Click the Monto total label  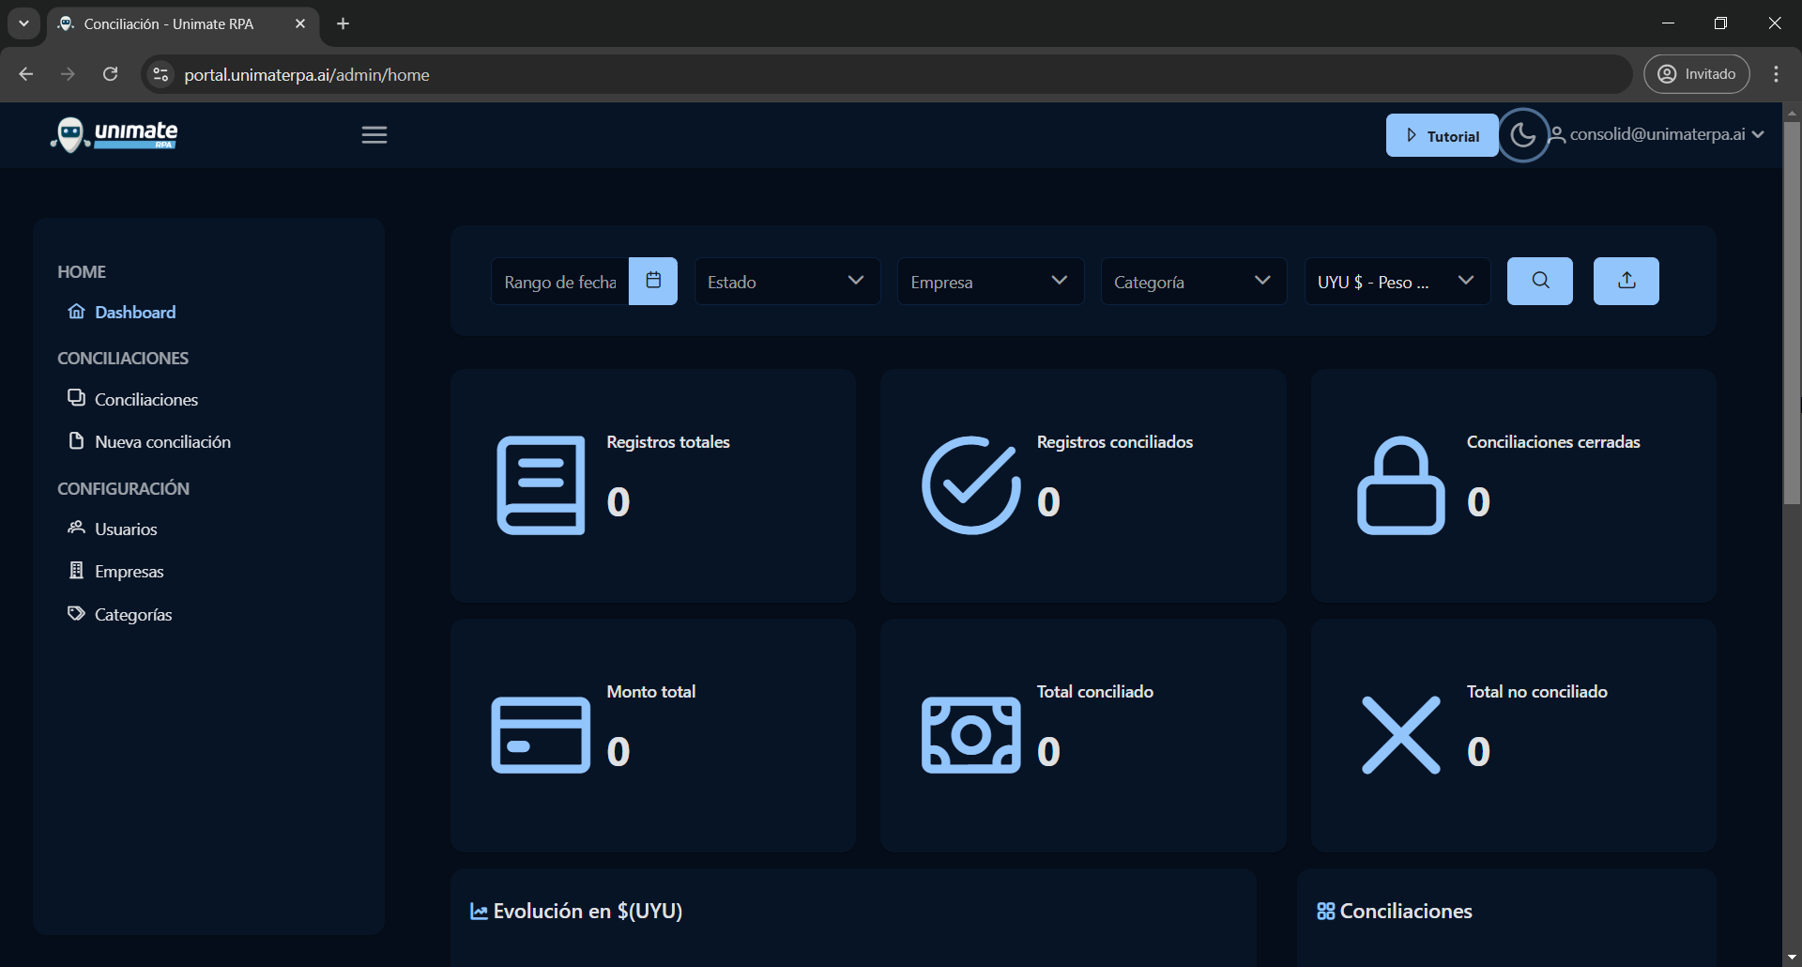pyautogui.click(x=651, y=692)
